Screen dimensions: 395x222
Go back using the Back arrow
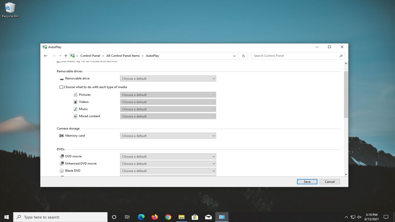tap(46, 56)
